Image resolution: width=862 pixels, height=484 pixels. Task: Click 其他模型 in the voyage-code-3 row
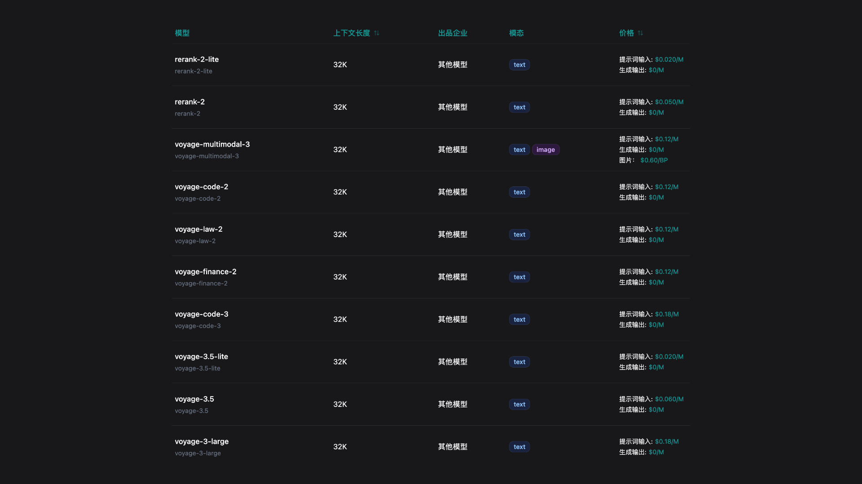453,320
